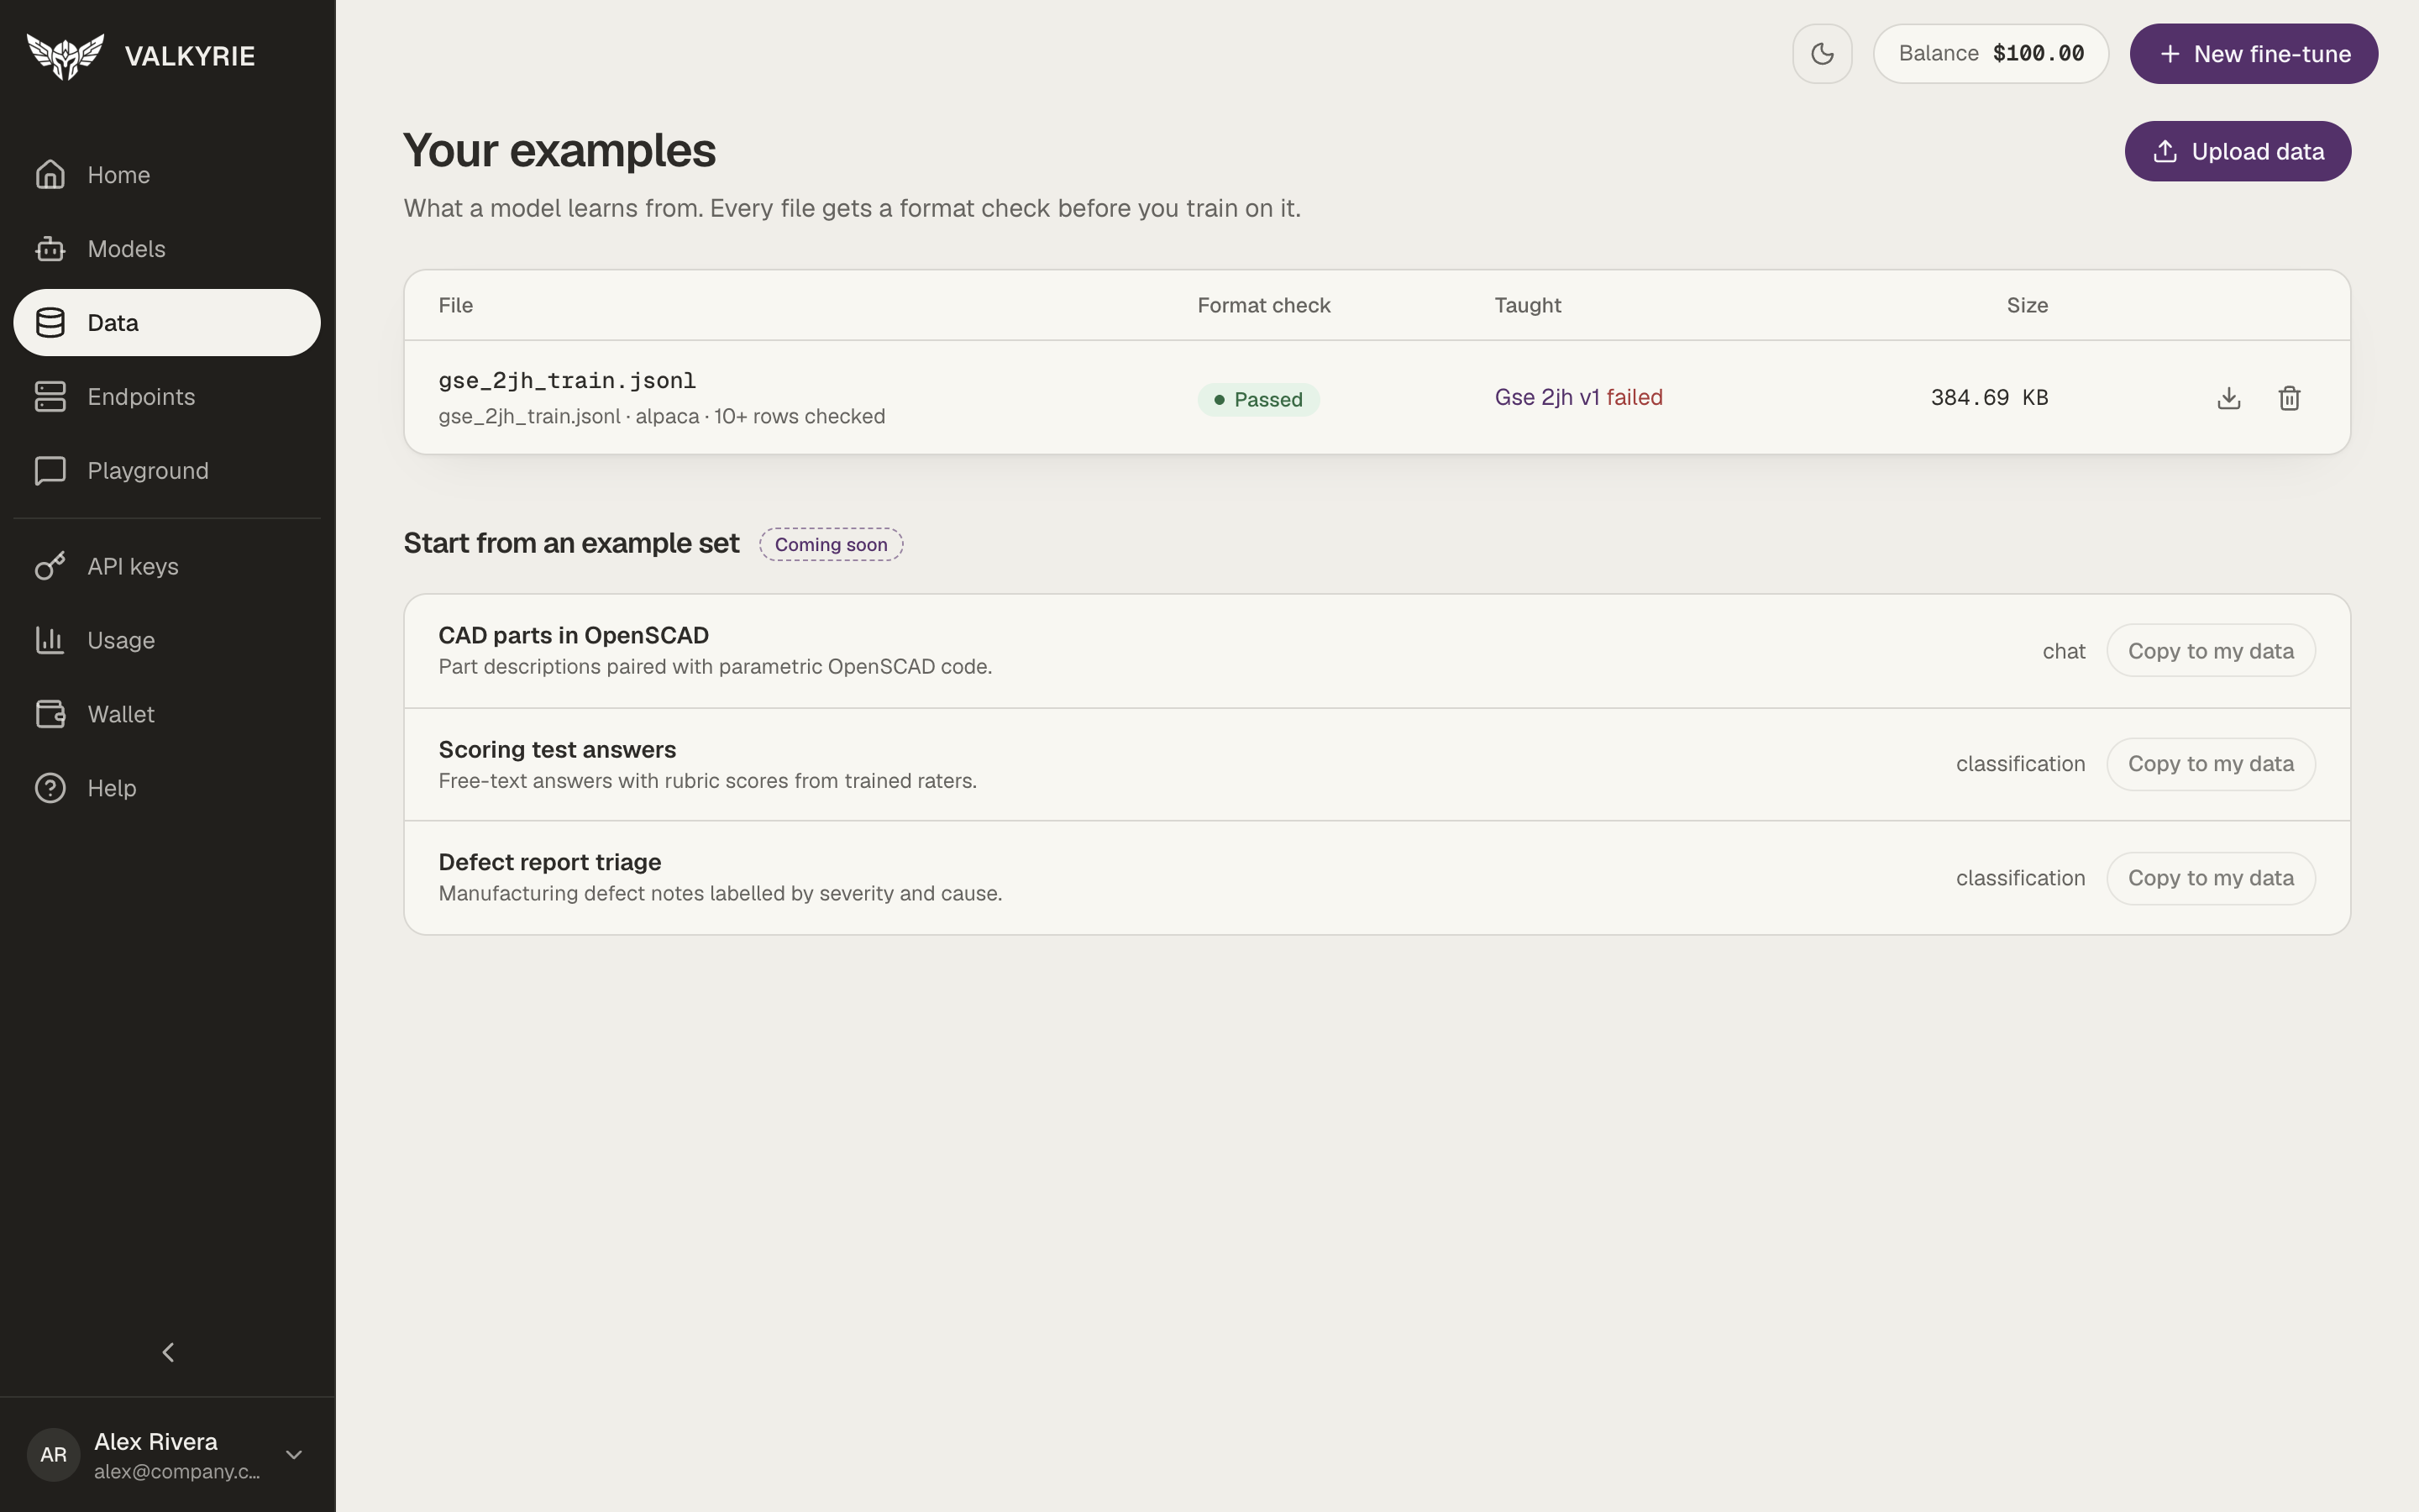Click the Passed format check badge
The width and height of the screenshot is (2419, 1512).
coord(1258,400)
